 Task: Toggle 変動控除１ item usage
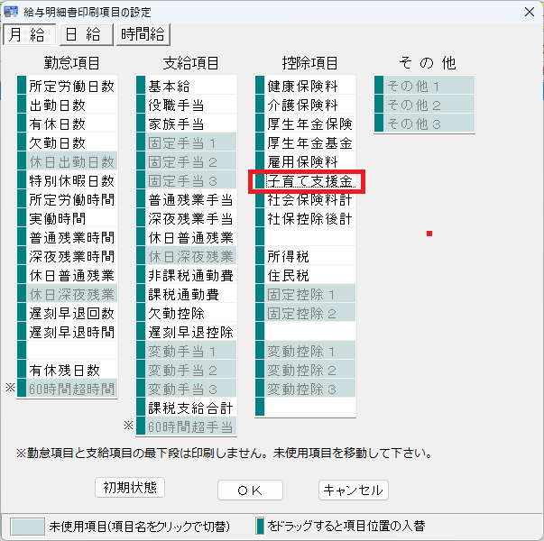tap(309, 351)
